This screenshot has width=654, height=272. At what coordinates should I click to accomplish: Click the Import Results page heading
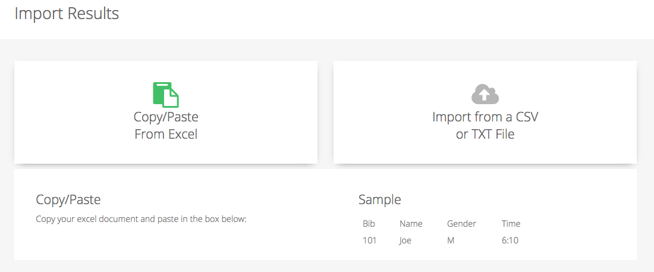tap(67, 13)
